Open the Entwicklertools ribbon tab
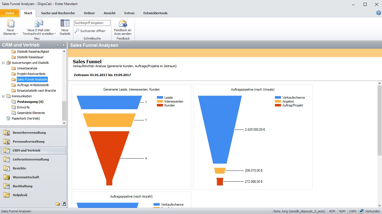The width and height of the screenshot is (382, 214). point(155,13)
